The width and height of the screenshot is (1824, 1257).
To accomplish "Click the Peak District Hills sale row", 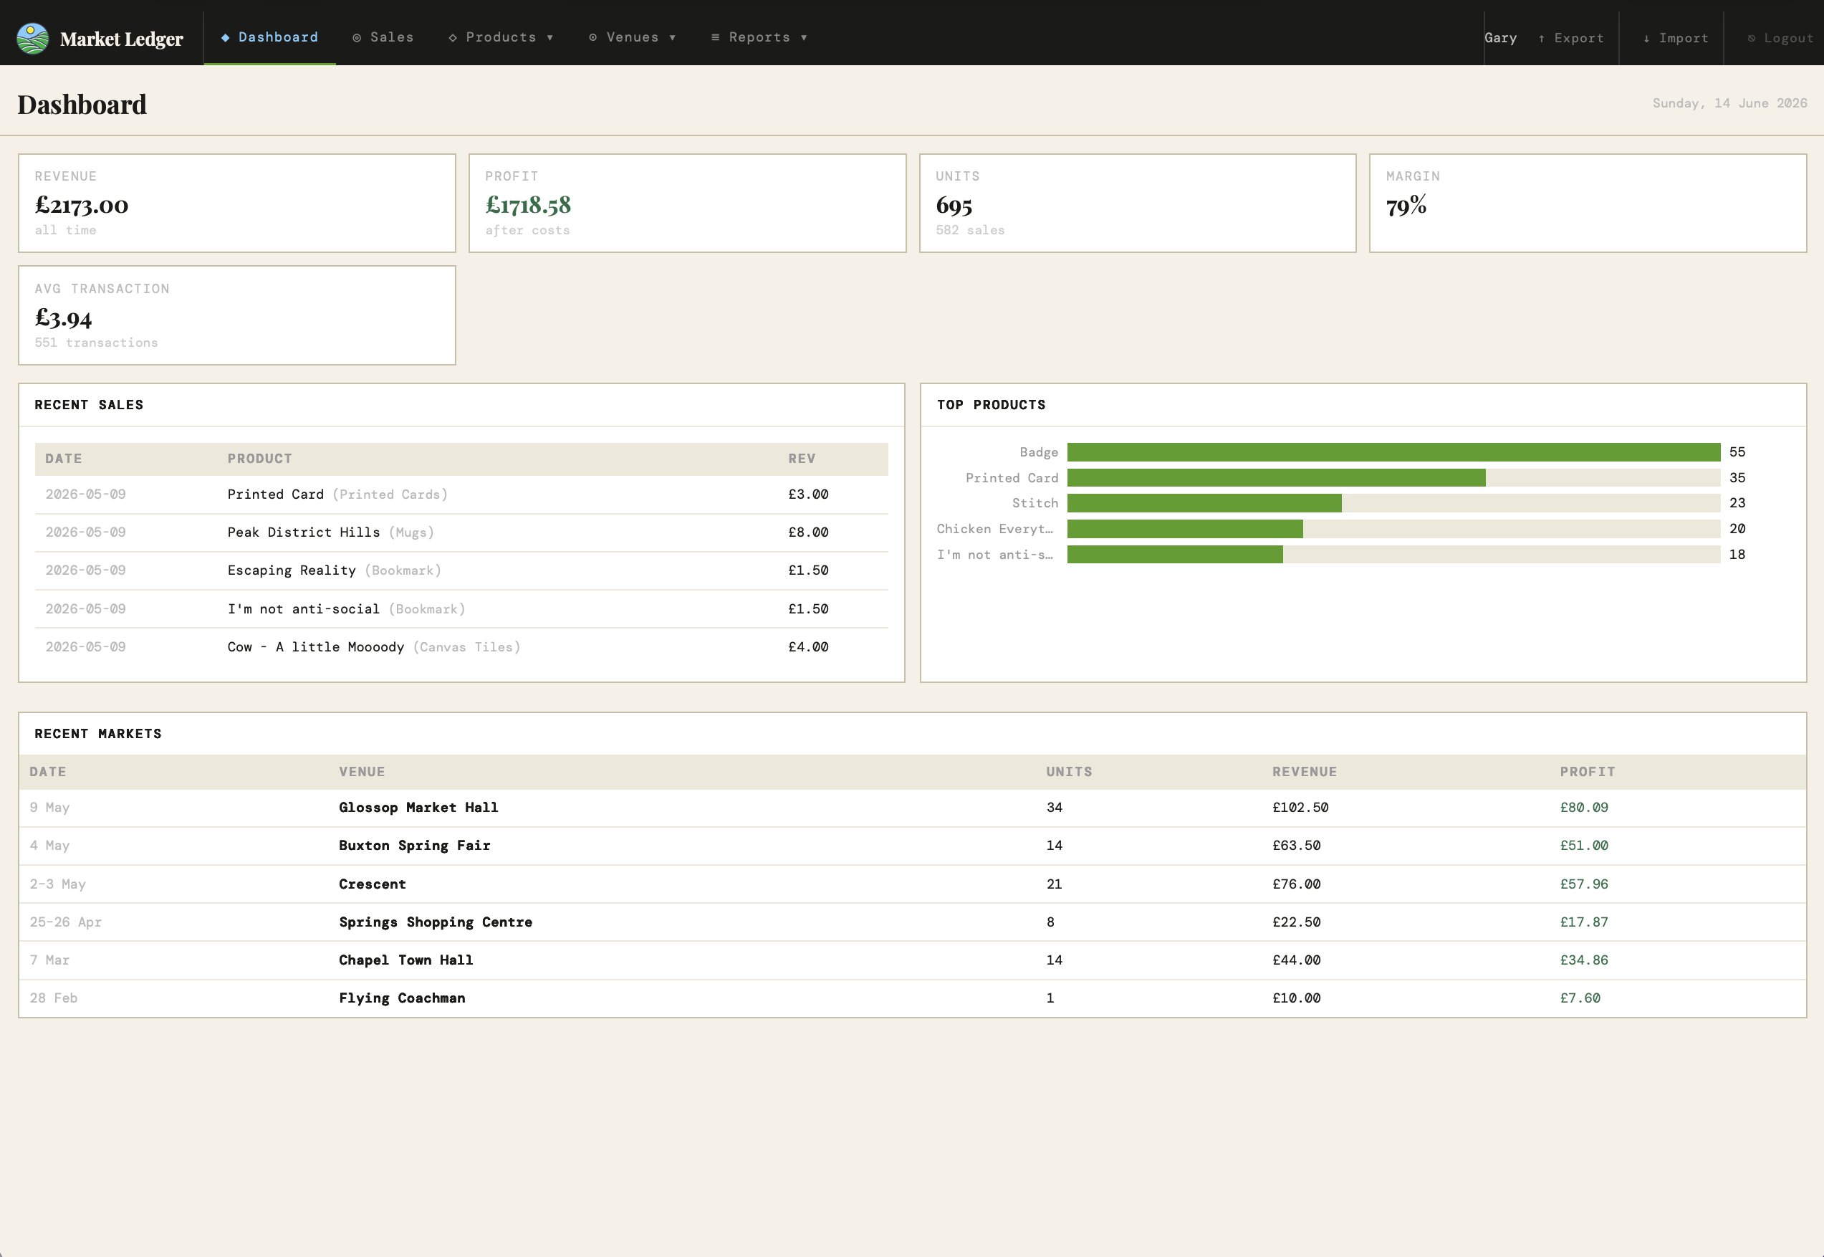I will tap(461, 532).
